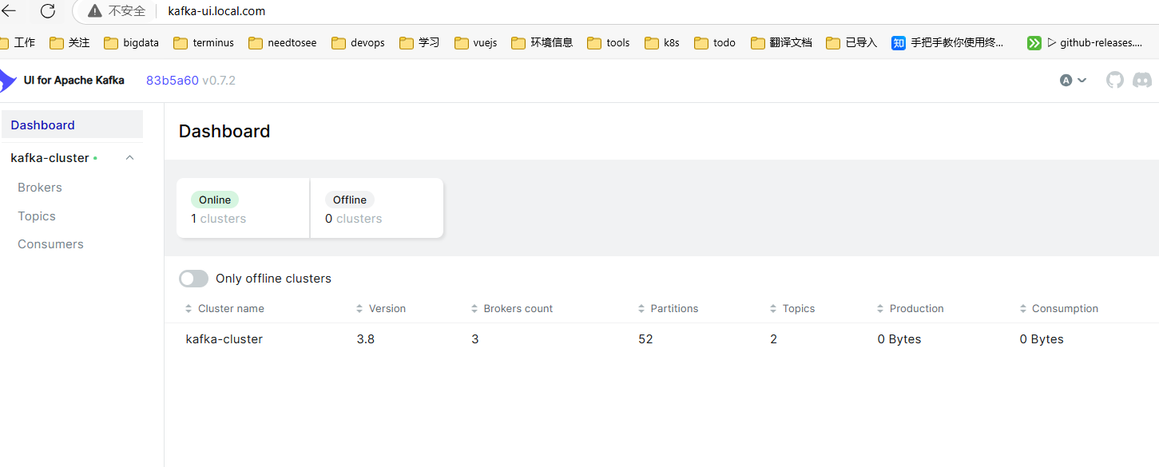Viewport: 1159px width, 467px height.
Task: Open the 环境信息 bookmark folder
Action: point(542,42)
